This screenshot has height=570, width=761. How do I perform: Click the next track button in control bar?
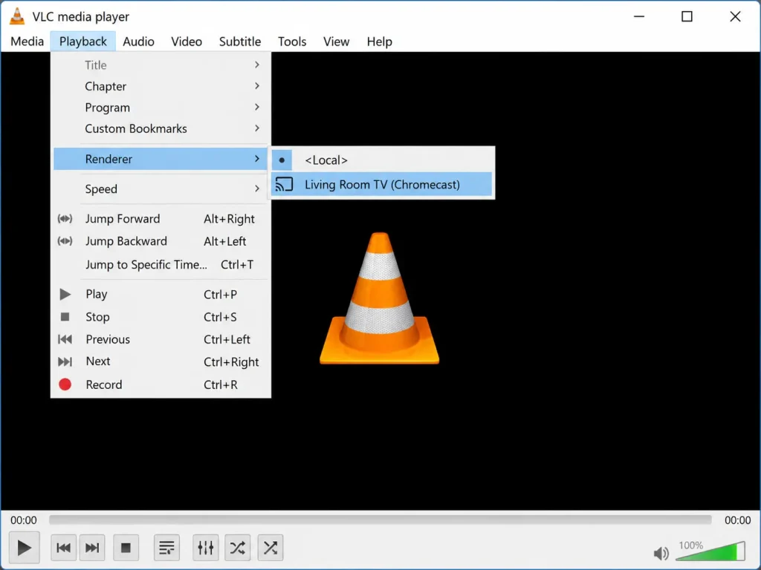[x=92, y=548]
